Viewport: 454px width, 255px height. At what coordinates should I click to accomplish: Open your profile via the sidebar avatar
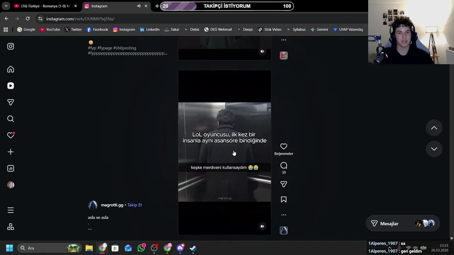(11, 185)
